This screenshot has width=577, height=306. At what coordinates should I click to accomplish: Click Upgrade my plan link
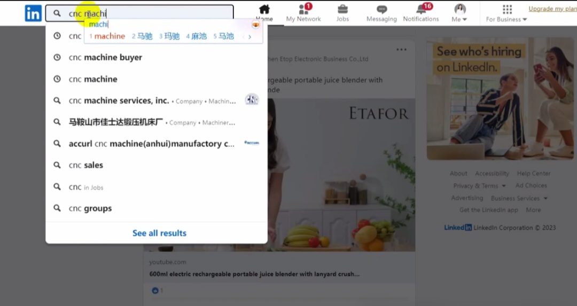pyautogui.click(x=552, y=9)
